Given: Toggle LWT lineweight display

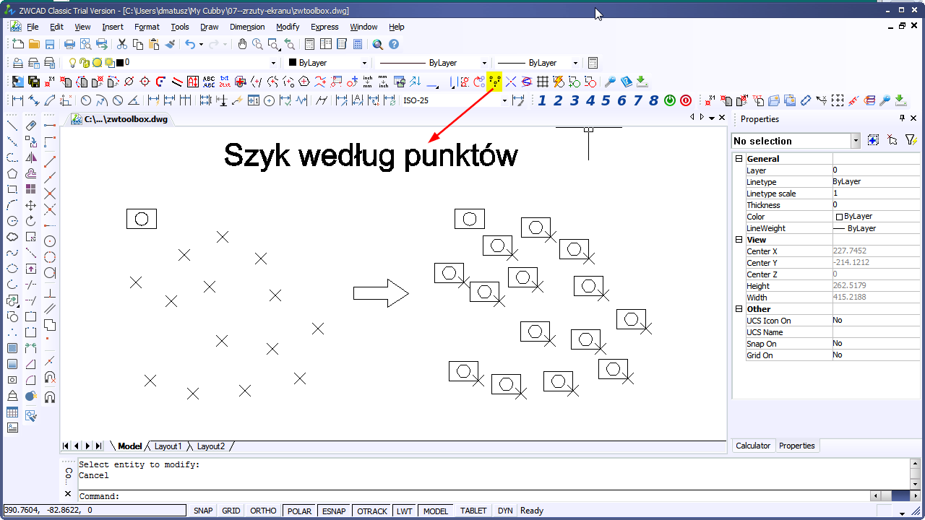Looking at the screenshot, I should [405, 511].
